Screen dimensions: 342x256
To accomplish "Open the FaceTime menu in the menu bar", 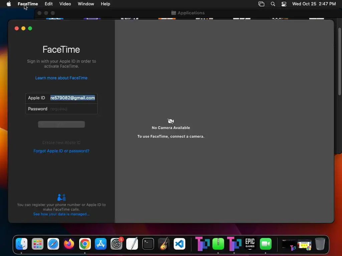I will (28, 4).
